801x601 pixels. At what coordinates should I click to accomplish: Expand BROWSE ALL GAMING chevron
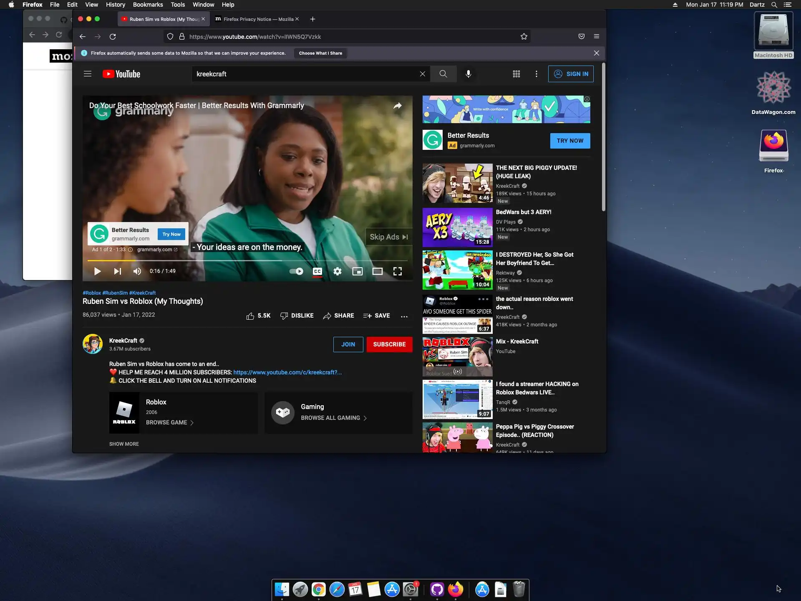(x=365, y=418)
